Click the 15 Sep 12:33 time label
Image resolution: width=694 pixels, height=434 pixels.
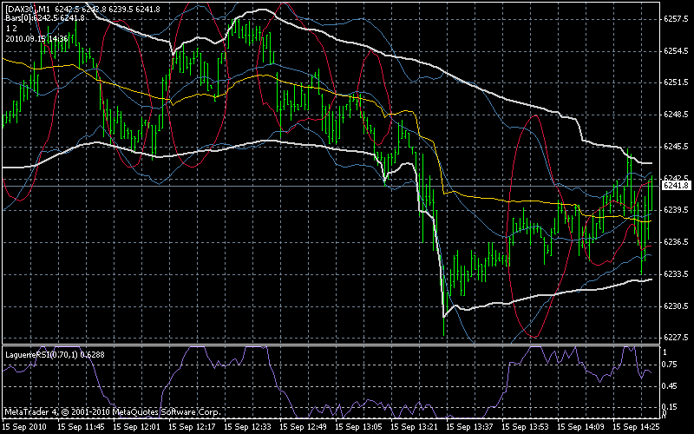tap(248, 427)
